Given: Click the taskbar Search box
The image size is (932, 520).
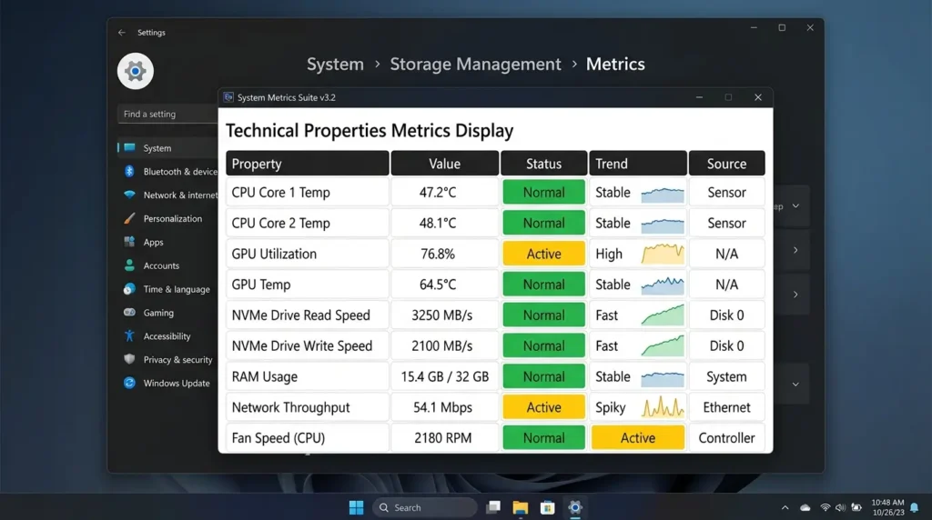Looking at the screenshot, I should coord(424,507).
